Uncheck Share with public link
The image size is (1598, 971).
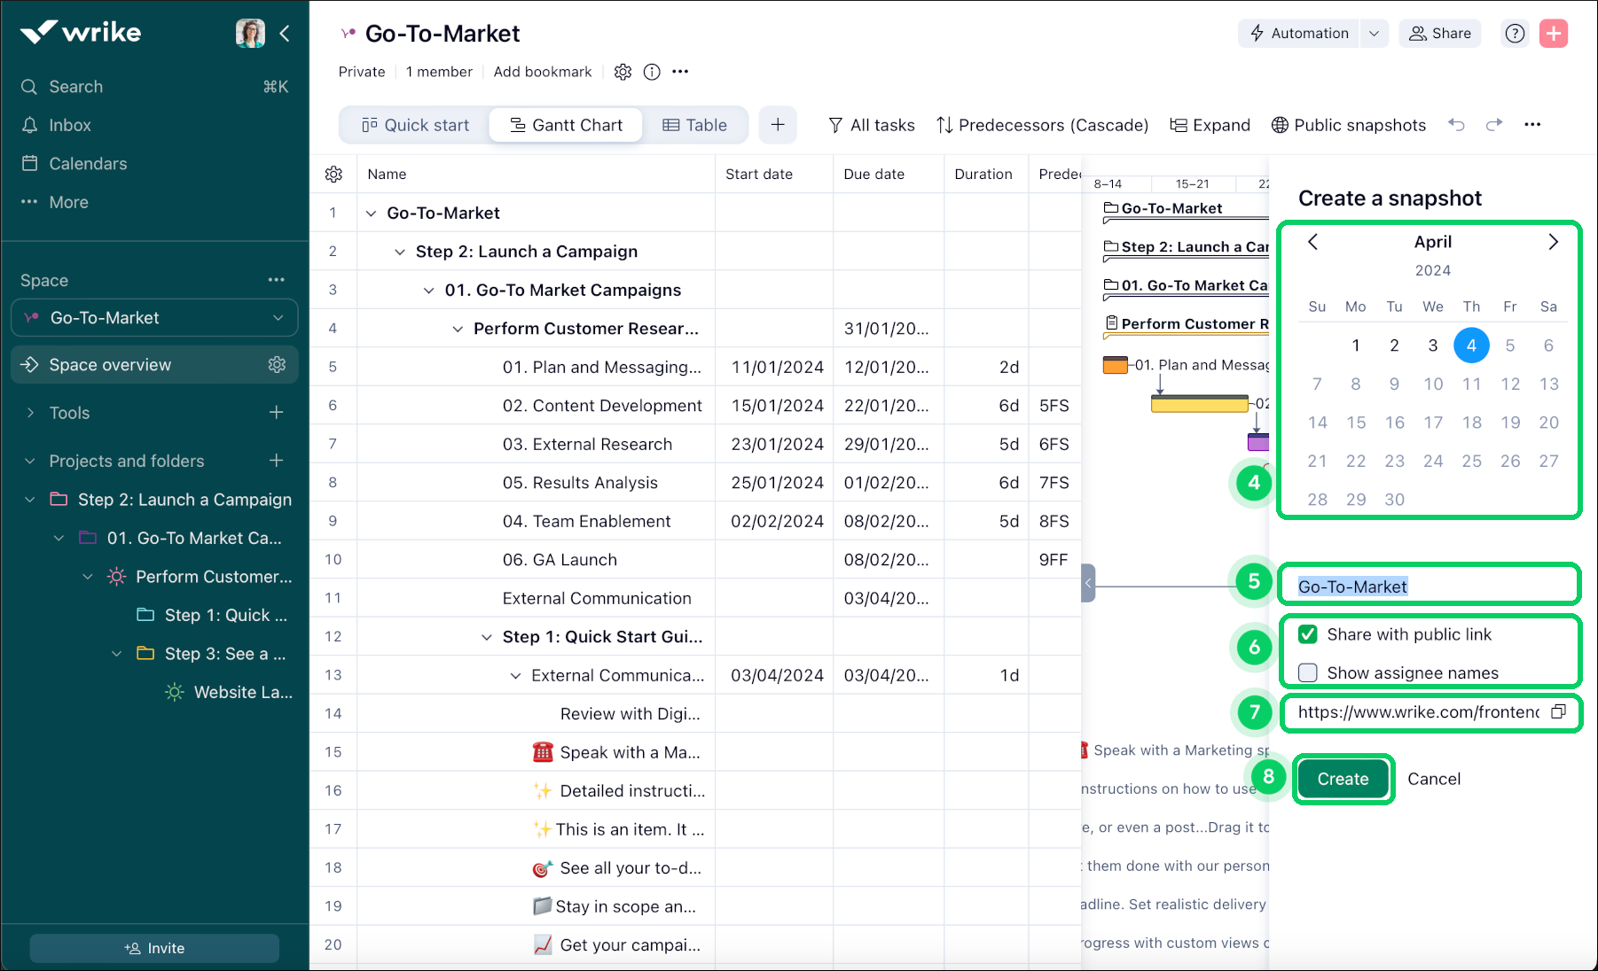(x=1307, y=634)
